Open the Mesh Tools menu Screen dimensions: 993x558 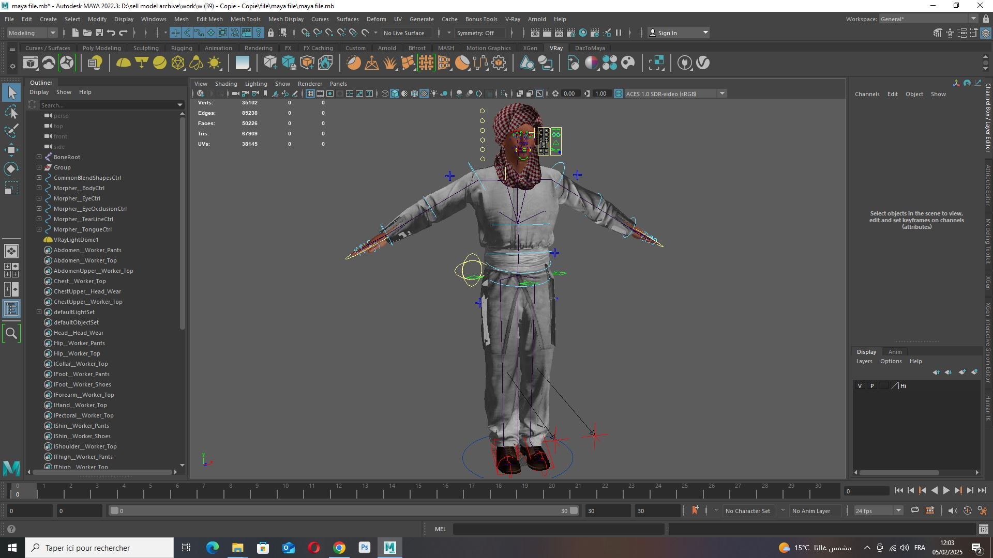coord(245,19)
